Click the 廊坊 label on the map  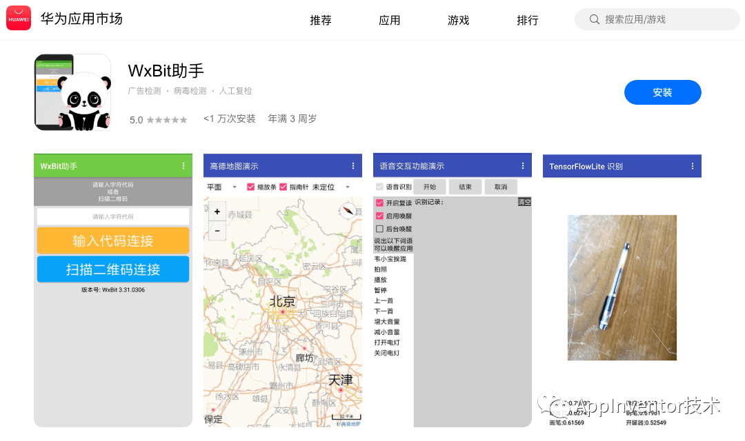[305, 358]
